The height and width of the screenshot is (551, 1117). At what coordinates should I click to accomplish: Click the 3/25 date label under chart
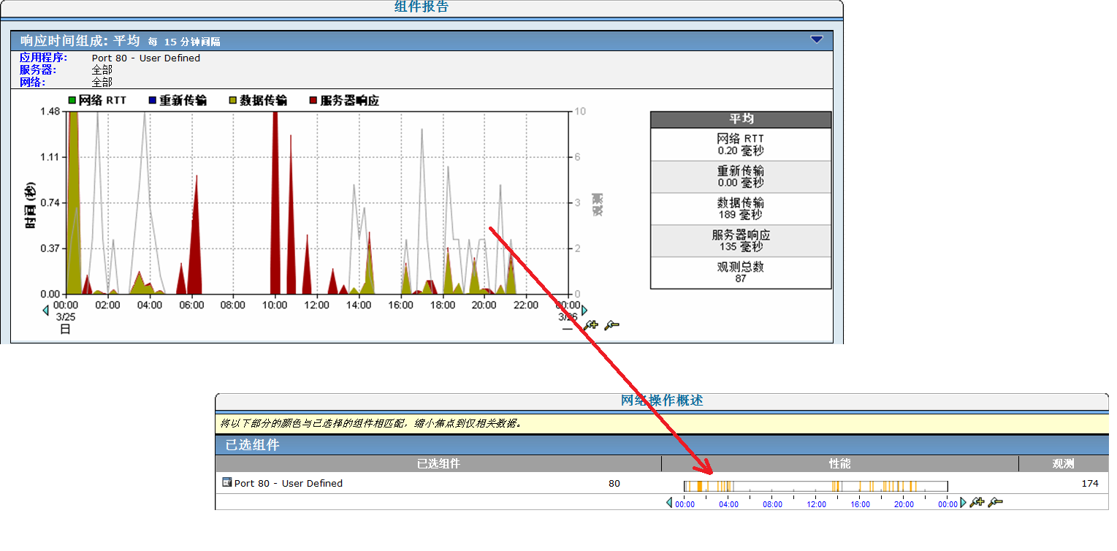[66, 317]
